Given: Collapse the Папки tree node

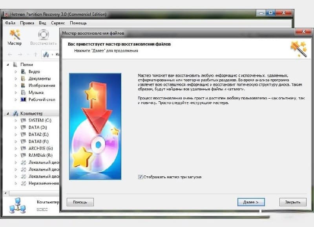Looking at the screenshot, I should click(8, 65).
